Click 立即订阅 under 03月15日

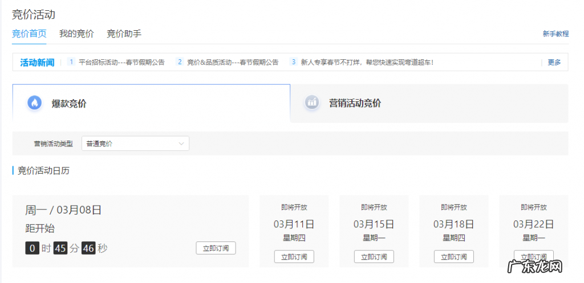click(374, 257)
